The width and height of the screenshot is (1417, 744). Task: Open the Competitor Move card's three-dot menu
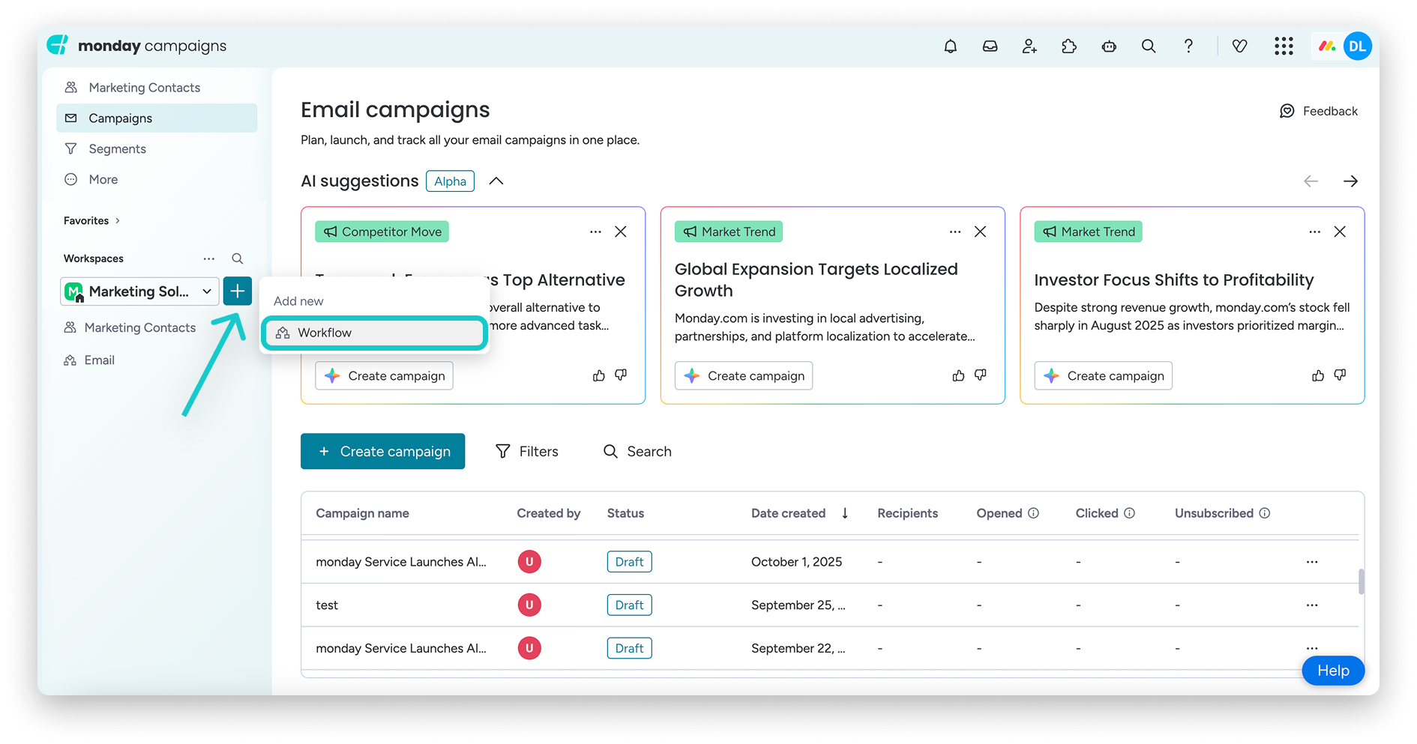click(x=595, y=232)
